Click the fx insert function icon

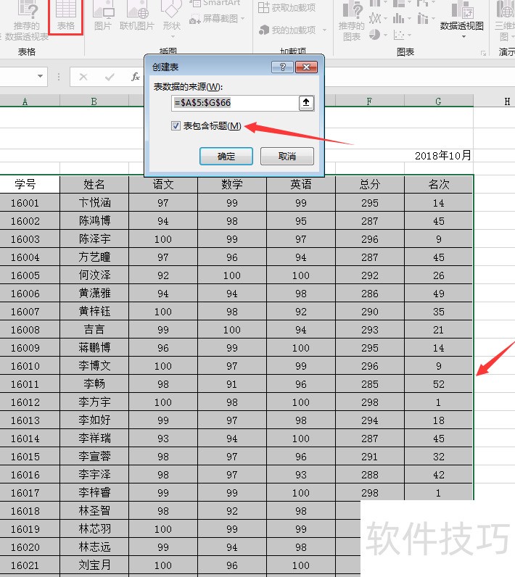coord(136,77)
